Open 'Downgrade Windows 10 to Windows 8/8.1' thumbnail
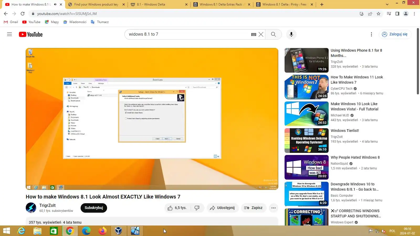Screen dimensions: 420x236 click(x=307, y=194)
